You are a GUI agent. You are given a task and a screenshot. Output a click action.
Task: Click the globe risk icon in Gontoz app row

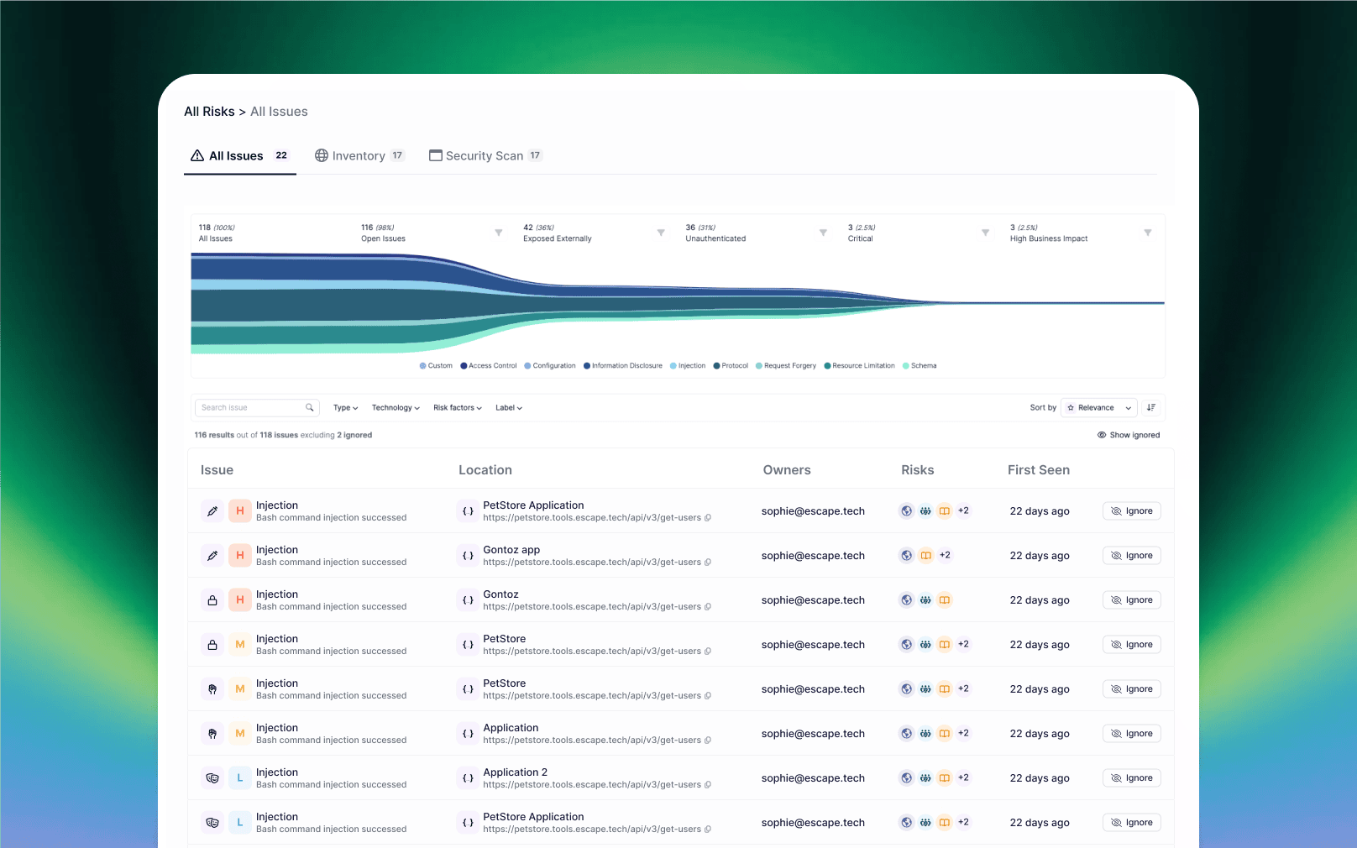point(907,555)
